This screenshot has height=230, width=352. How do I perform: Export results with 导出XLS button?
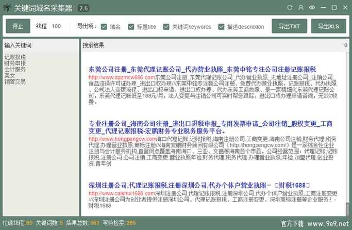pyautogui.click(x=329, y=26)
